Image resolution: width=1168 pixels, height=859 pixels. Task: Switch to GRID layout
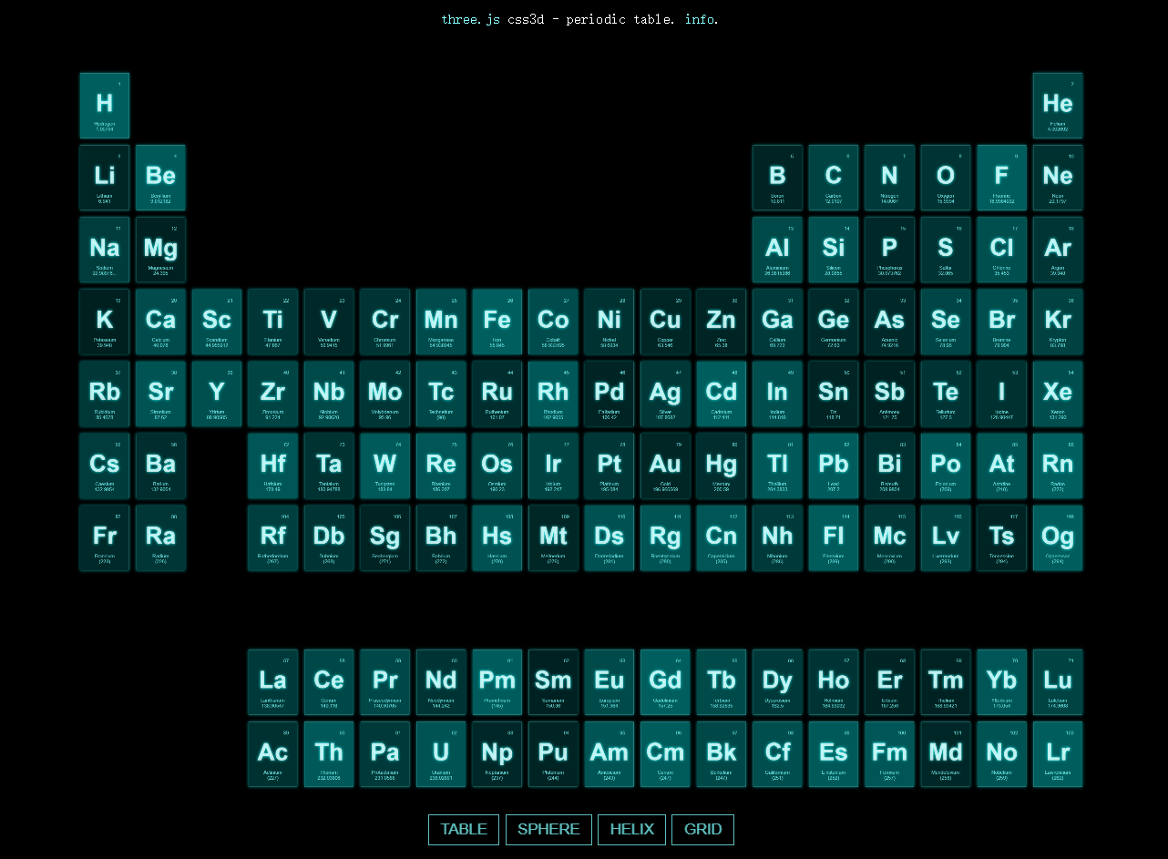(702, 830)
